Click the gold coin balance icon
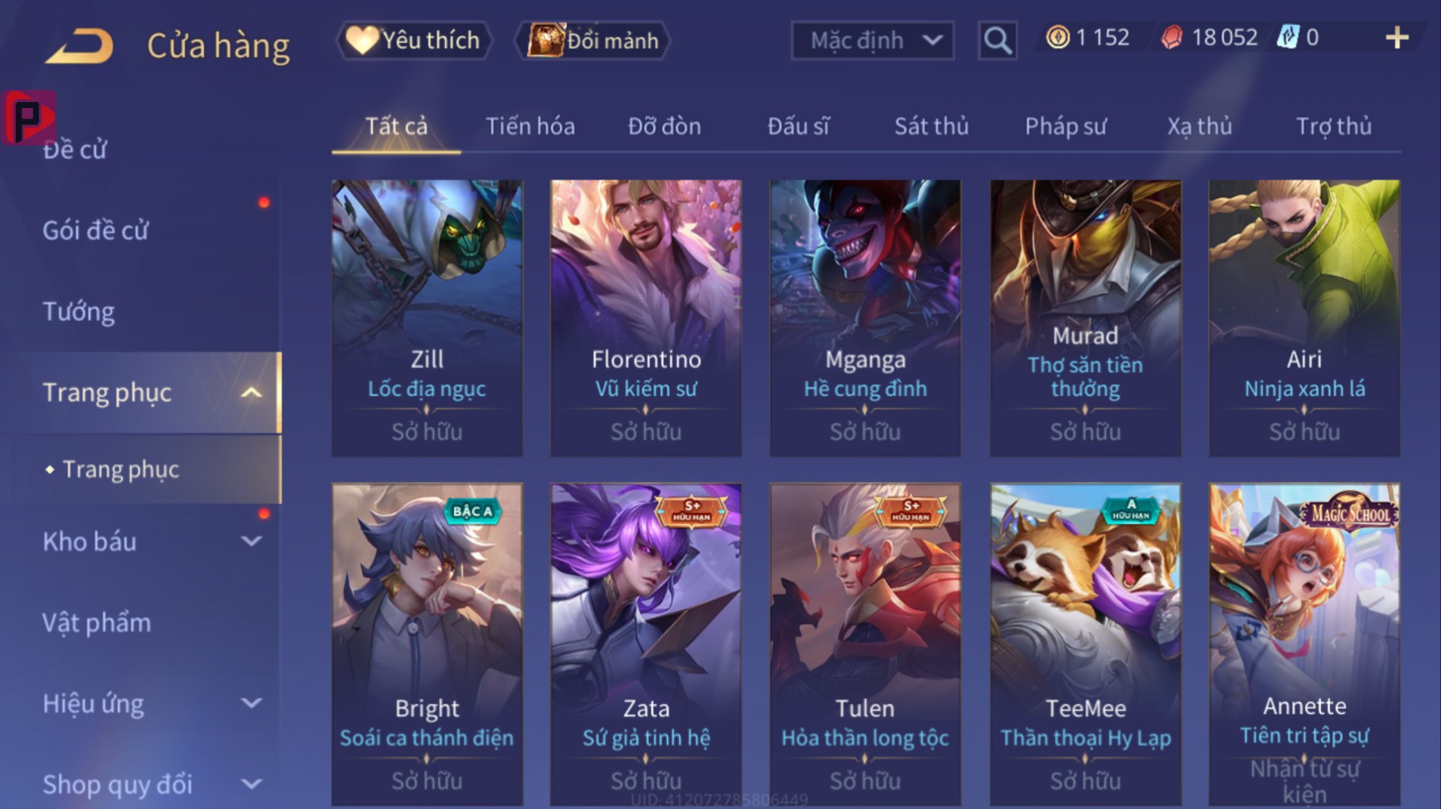 click(x=1057, y=37)
